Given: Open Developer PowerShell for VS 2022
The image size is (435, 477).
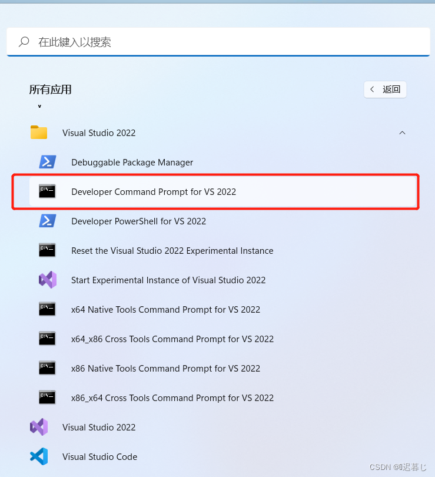Looking at the screenshot, I should tap(138, 221).
